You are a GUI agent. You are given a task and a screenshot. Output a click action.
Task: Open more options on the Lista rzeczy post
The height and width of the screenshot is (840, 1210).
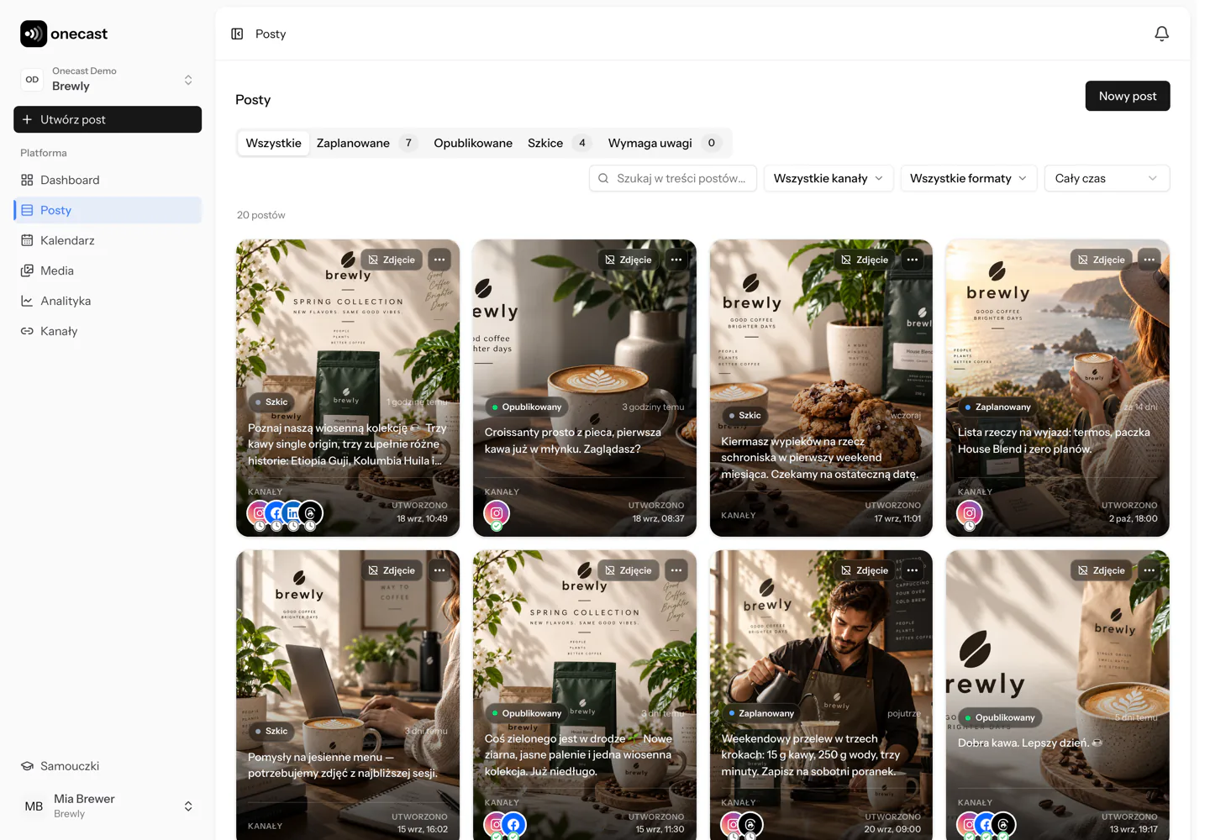(x=1149, y=260)
